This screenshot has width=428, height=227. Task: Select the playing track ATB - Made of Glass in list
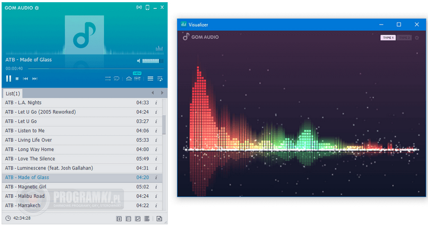click(82, 177)
